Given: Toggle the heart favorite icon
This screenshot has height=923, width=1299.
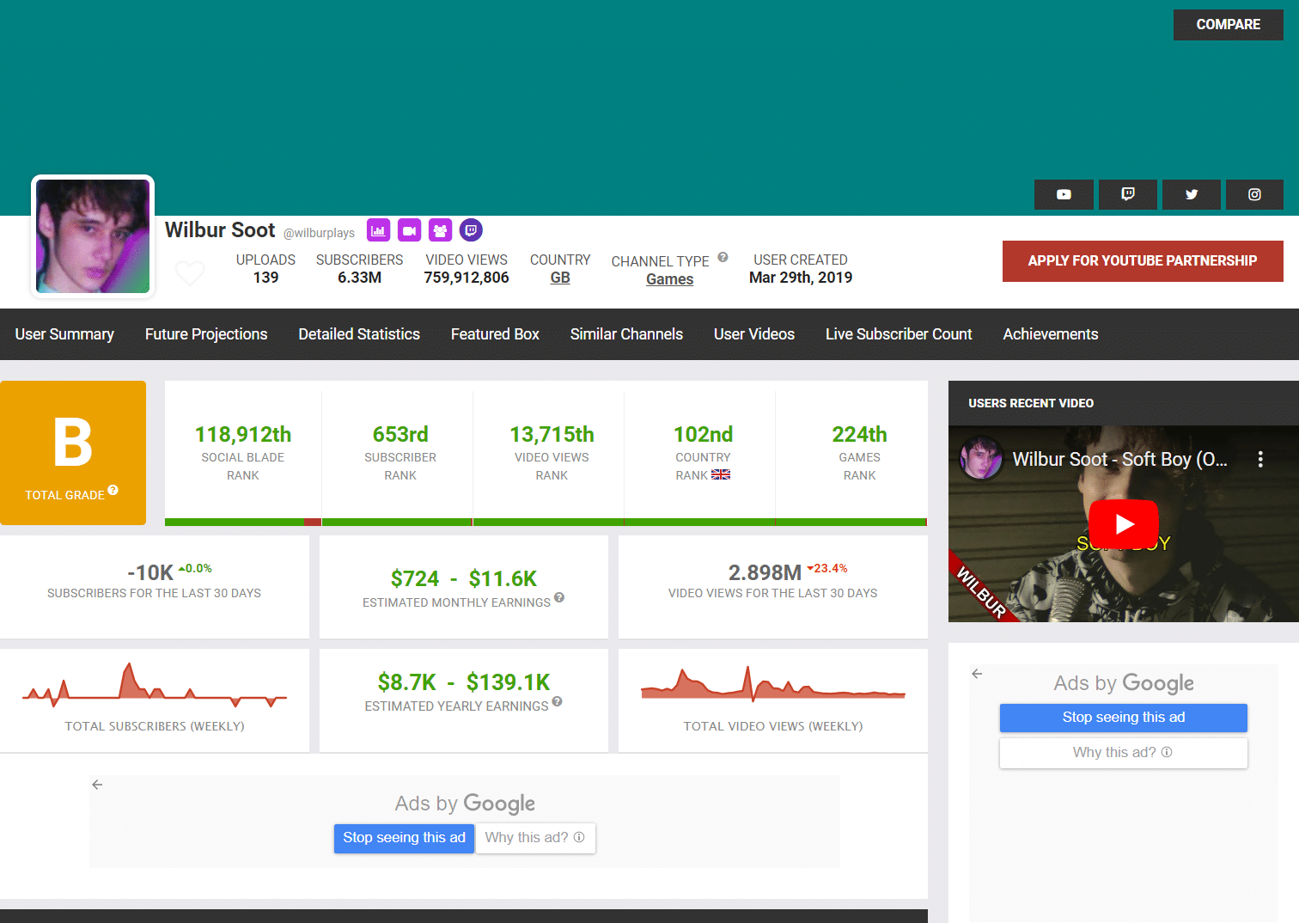Looking at the screenshot, I should click(x=190, y=273).
